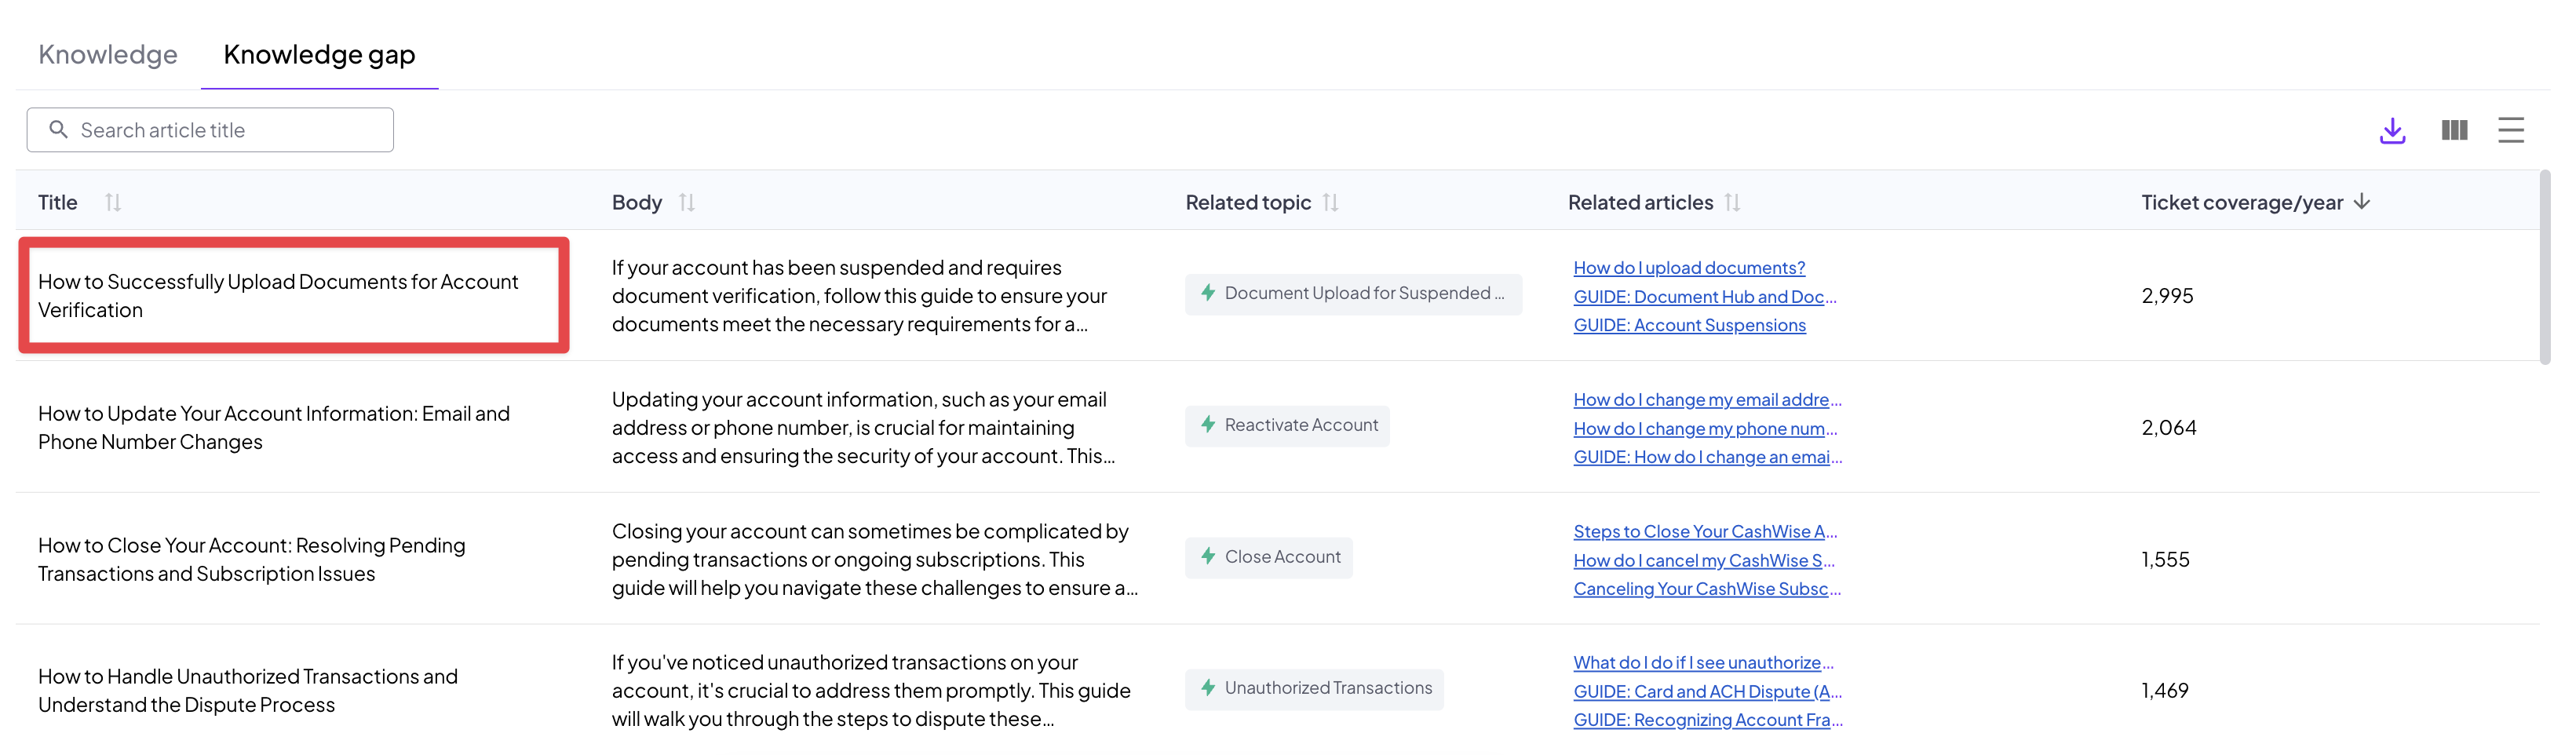The height and width of the screenshot is (755, 2576).
Task: Click lightning icon on Unauthorized Transactions topic
Action: click(1208, 688)
